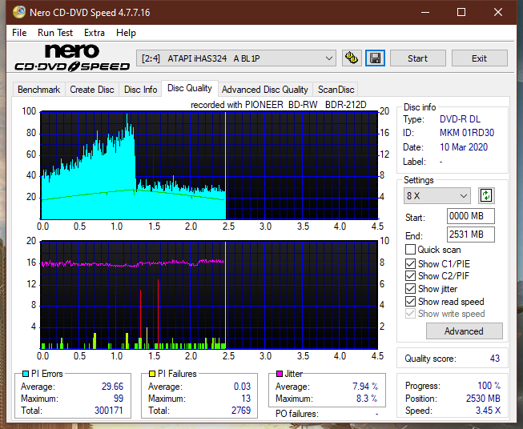Screen dimensions: 523x429
Task: Open the Help menu
Action: coord(126,33)
